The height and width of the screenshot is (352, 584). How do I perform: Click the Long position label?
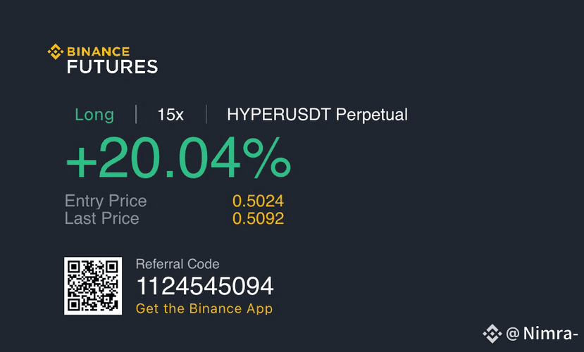tap(94, 115)
